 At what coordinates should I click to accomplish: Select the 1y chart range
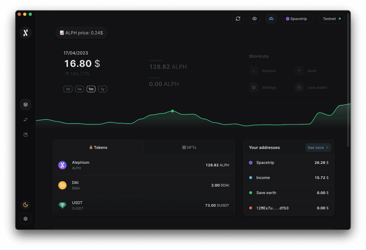(102, 89)
